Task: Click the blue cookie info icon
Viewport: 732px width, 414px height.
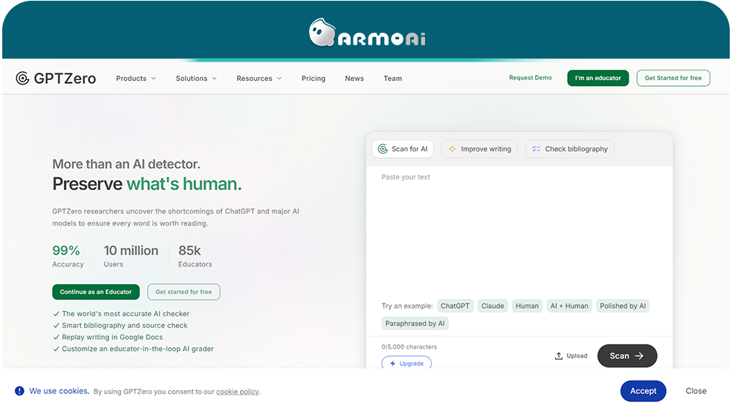Action: coord(19,391)
